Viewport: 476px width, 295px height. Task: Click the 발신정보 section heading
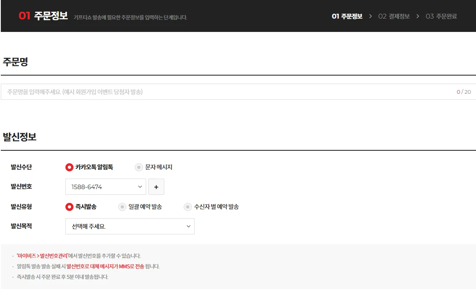click(x=20, y=137)
